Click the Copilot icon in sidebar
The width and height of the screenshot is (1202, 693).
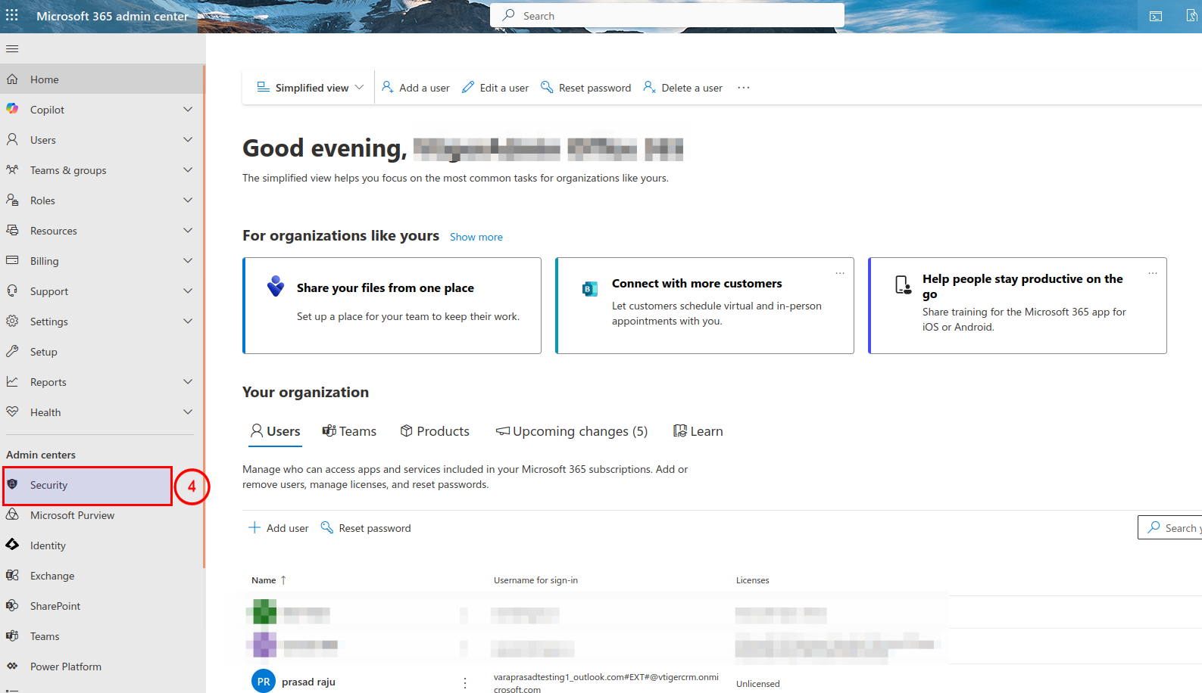pos(12,109)
